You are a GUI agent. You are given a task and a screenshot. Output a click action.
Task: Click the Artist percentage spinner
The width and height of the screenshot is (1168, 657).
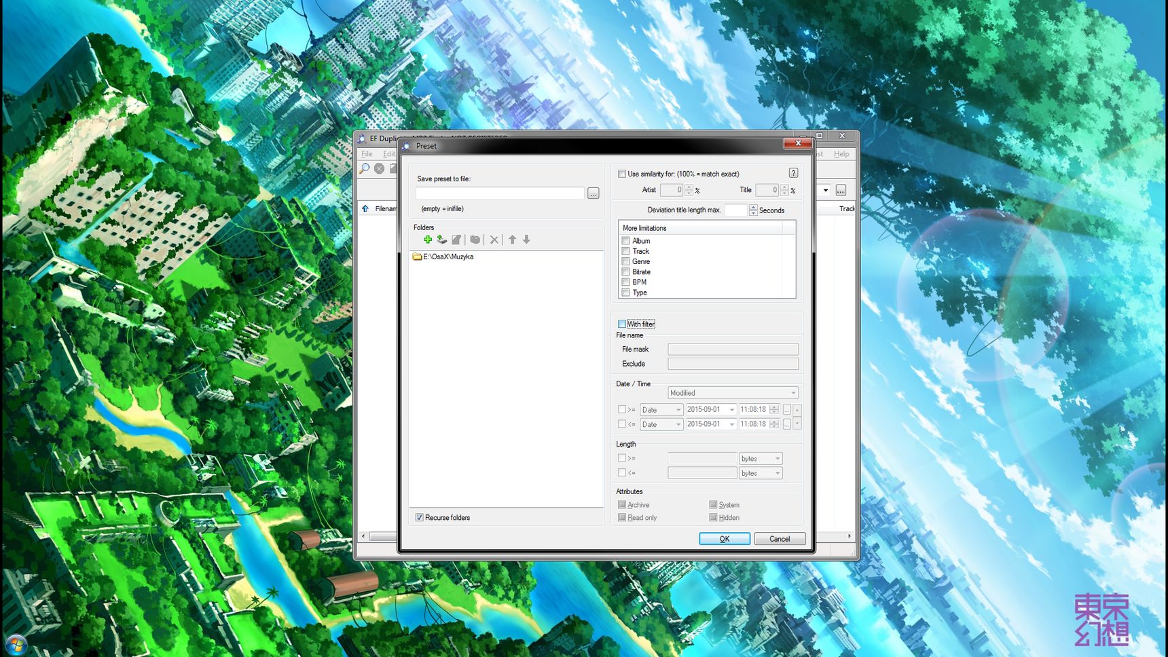tap(689, 190)
